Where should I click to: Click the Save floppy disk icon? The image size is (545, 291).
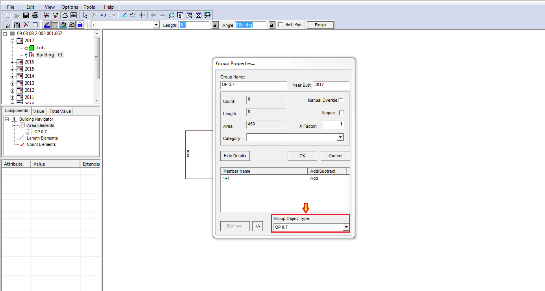click(26, 15)
